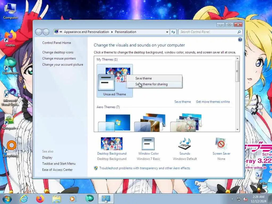
Task: Open the Computer desktop icon
Action: [x=10, y=11]
